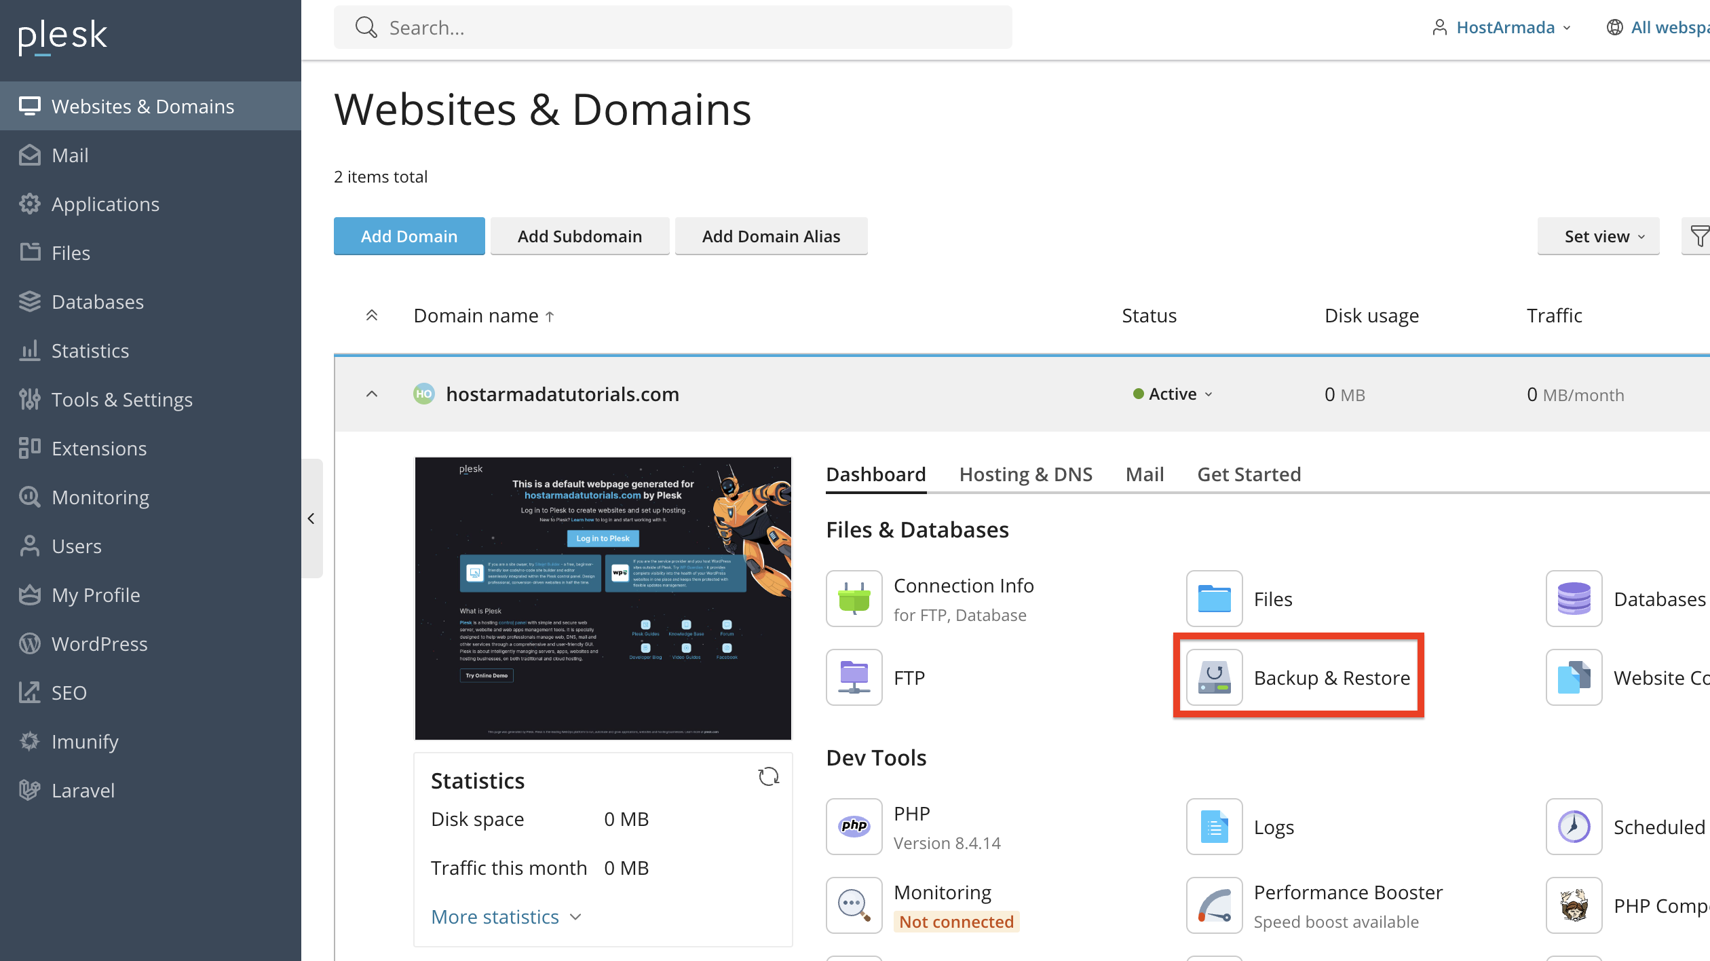Screen dimensions: 1710x961
Task: Click the Tools & Settings sliders icon
Action: click(30, 399)
